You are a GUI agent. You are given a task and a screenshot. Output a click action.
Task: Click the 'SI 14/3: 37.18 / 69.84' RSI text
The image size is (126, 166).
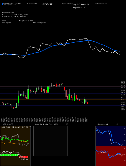point(20,15)
